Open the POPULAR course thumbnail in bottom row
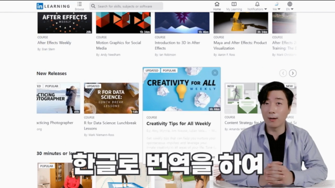335x188 pixels. pos(65,175)
